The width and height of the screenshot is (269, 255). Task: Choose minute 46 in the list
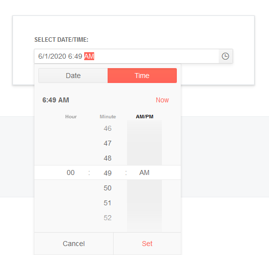tap(108, 128)
